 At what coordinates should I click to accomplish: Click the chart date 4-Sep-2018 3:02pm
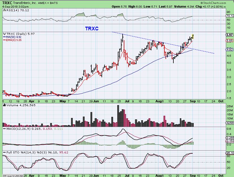pyautogui.click(x=16, y=7)
